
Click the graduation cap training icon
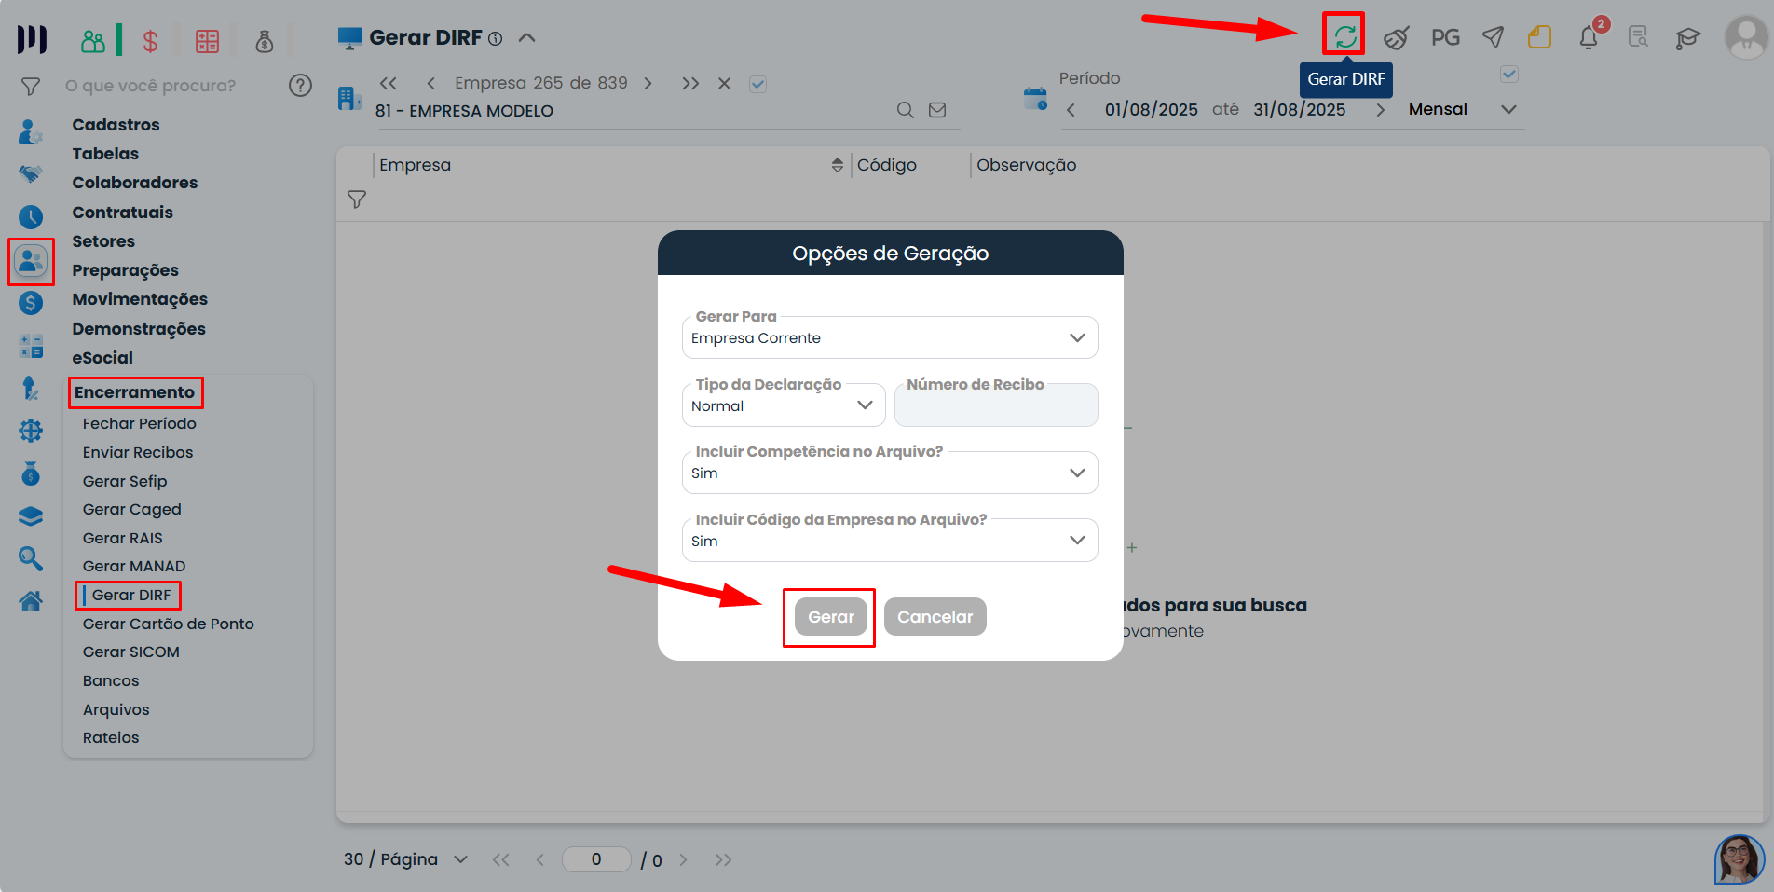point(1687,37)
